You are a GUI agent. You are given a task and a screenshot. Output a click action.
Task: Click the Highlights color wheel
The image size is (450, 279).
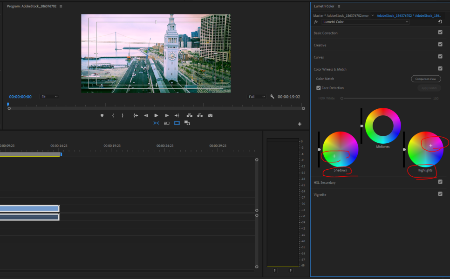point(425,149)
